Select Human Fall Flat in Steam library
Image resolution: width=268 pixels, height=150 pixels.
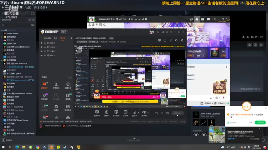point(19,94)
